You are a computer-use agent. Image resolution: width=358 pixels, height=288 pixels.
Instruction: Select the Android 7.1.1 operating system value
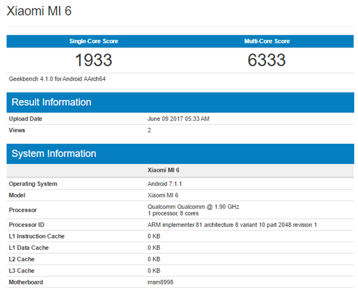pyautogui.click(x=168, y=184)
